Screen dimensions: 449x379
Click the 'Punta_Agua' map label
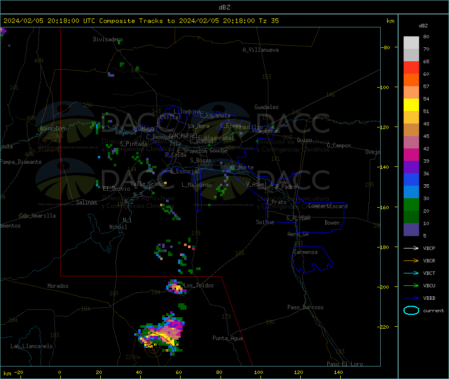(x=227, y=338)
